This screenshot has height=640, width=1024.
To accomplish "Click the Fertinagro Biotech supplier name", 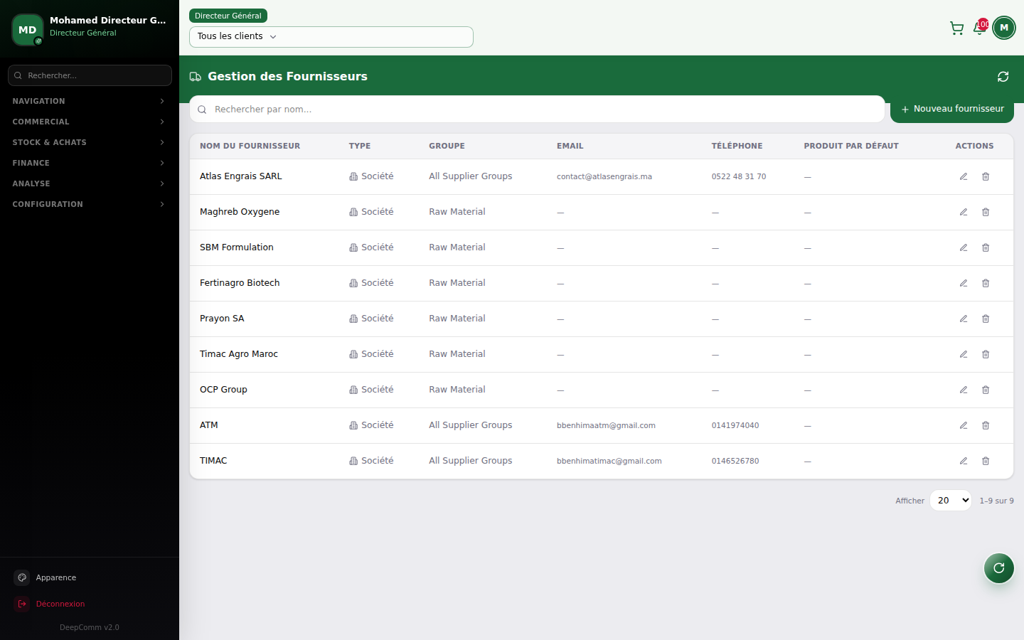I will click(240, 283).
